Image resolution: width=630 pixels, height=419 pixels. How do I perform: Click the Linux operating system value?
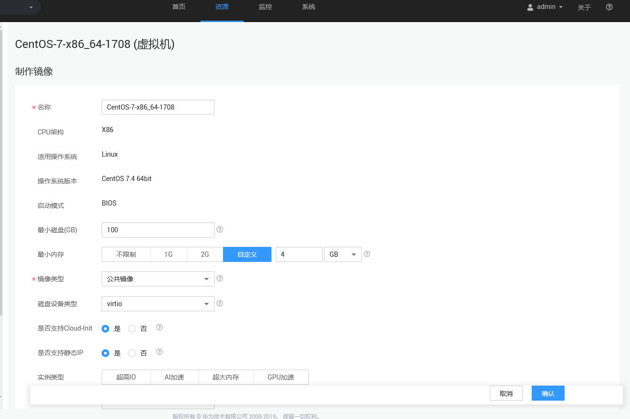110,154
